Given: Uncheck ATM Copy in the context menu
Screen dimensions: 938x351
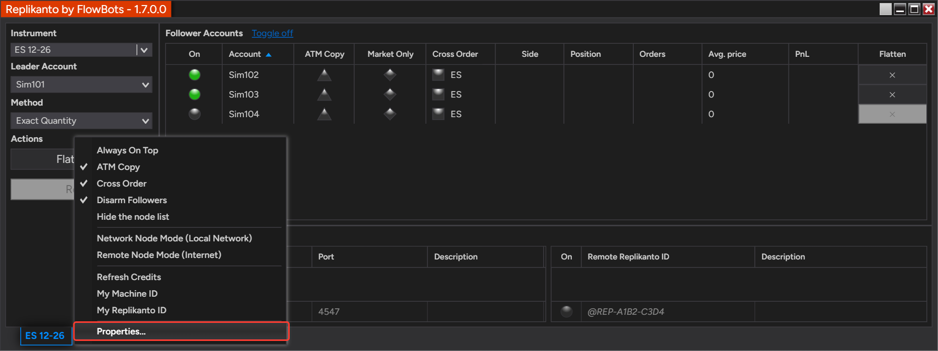Looking at the screenshot, I should (x=180, y=167).
